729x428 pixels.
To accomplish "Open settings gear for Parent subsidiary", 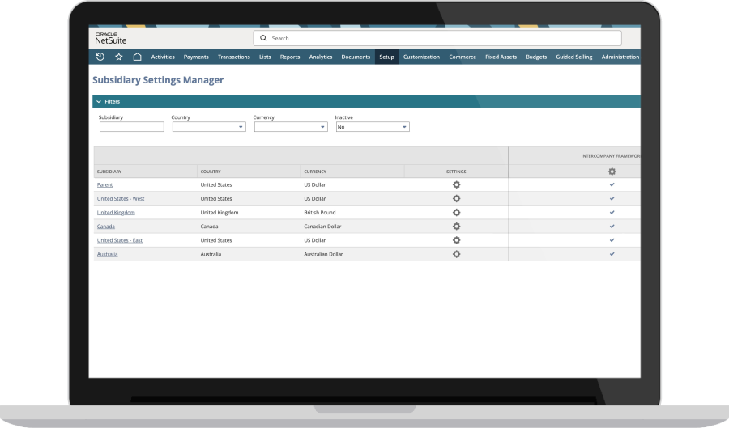I will pos(456,185).
